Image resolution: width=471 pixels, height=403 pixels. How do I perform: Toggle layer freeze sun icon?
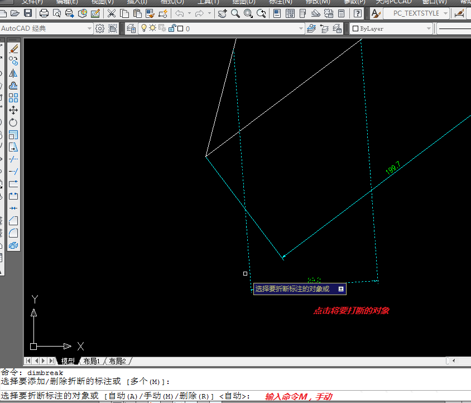tap(152, 29)
